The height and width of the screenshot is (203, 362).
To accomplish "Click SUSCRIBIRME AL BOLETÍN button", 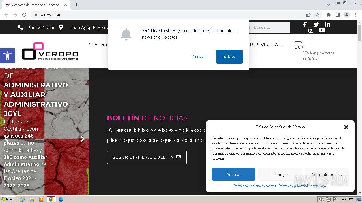I will (147, 157).
